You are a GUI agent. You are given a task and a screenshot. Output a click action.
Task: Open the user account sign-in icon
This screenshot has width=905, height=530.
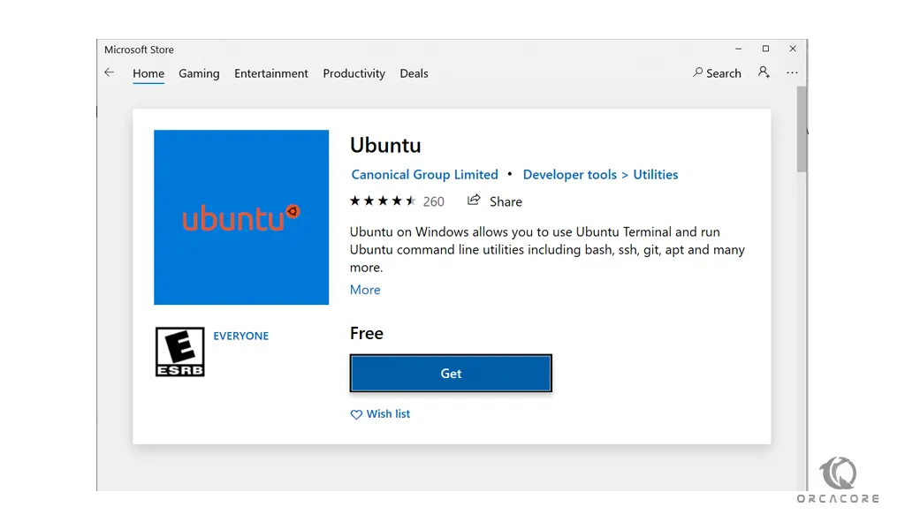[764, 72]
